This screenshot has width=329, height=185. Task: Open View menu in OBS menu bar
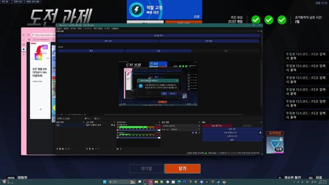(73, 29)
